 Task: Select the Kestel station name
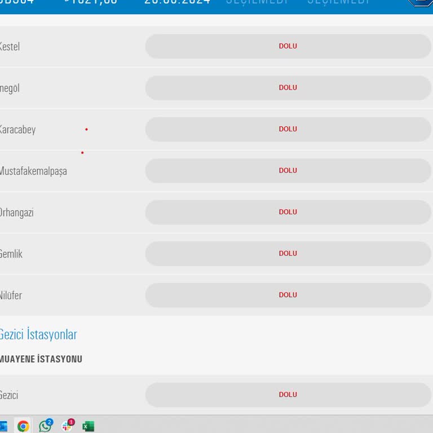(10, 47)
